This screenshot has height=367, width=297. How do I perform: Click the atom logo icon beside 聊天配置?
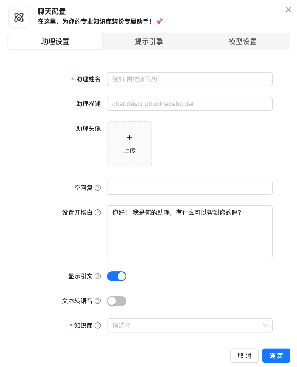tap(19, 17)
